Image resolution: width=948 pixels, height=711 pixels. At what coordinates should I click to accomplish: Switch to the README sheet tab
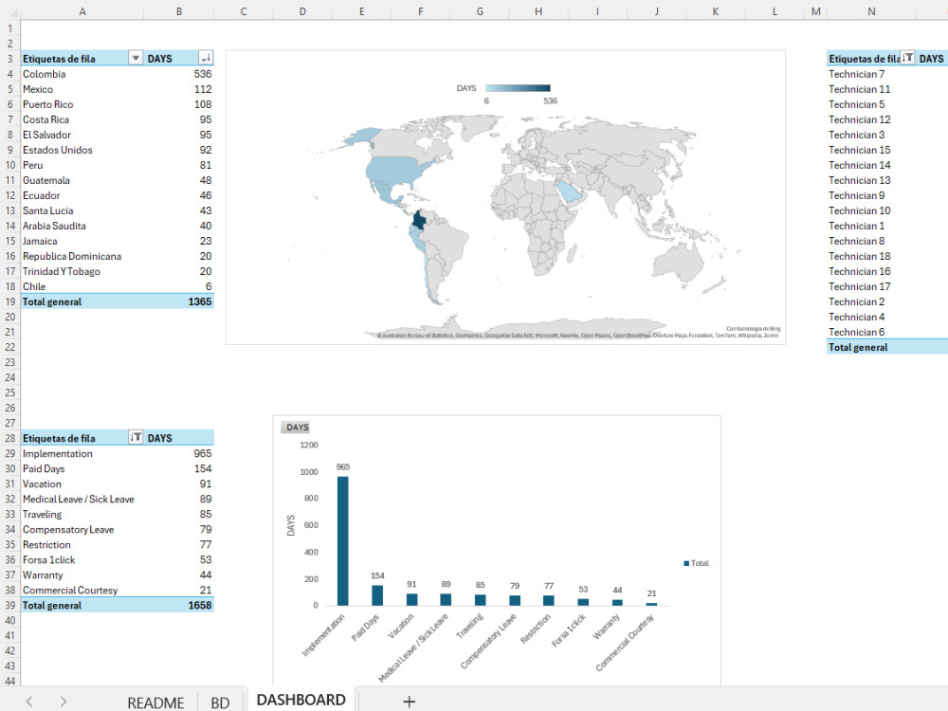pyautogui.click(x=155, y=702)
